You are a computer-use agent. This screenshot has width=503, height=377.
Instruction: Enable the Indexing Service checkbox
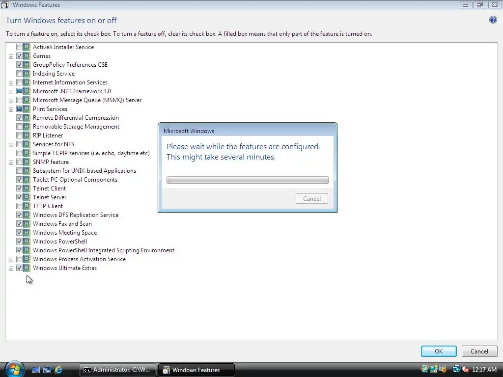point(19,74)
